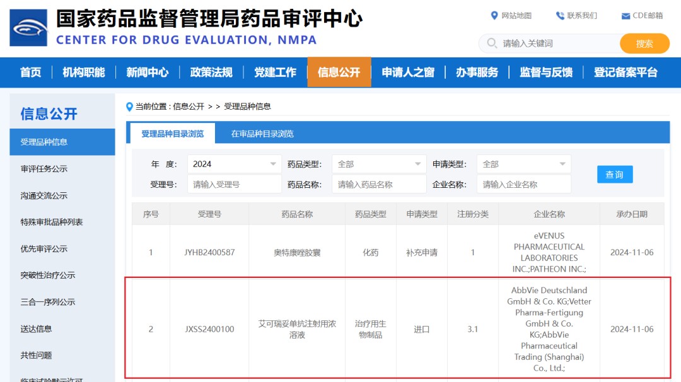
Task: Open 审评任务公示 in the sidebar
Action: (x=44, y=169)
